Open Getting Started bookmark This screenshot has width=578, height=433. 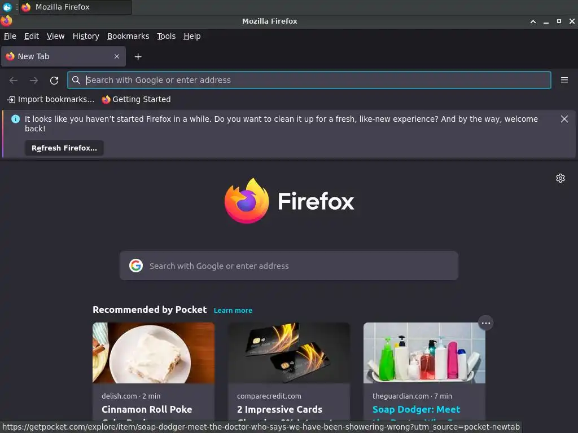click(x=137, y=99)
